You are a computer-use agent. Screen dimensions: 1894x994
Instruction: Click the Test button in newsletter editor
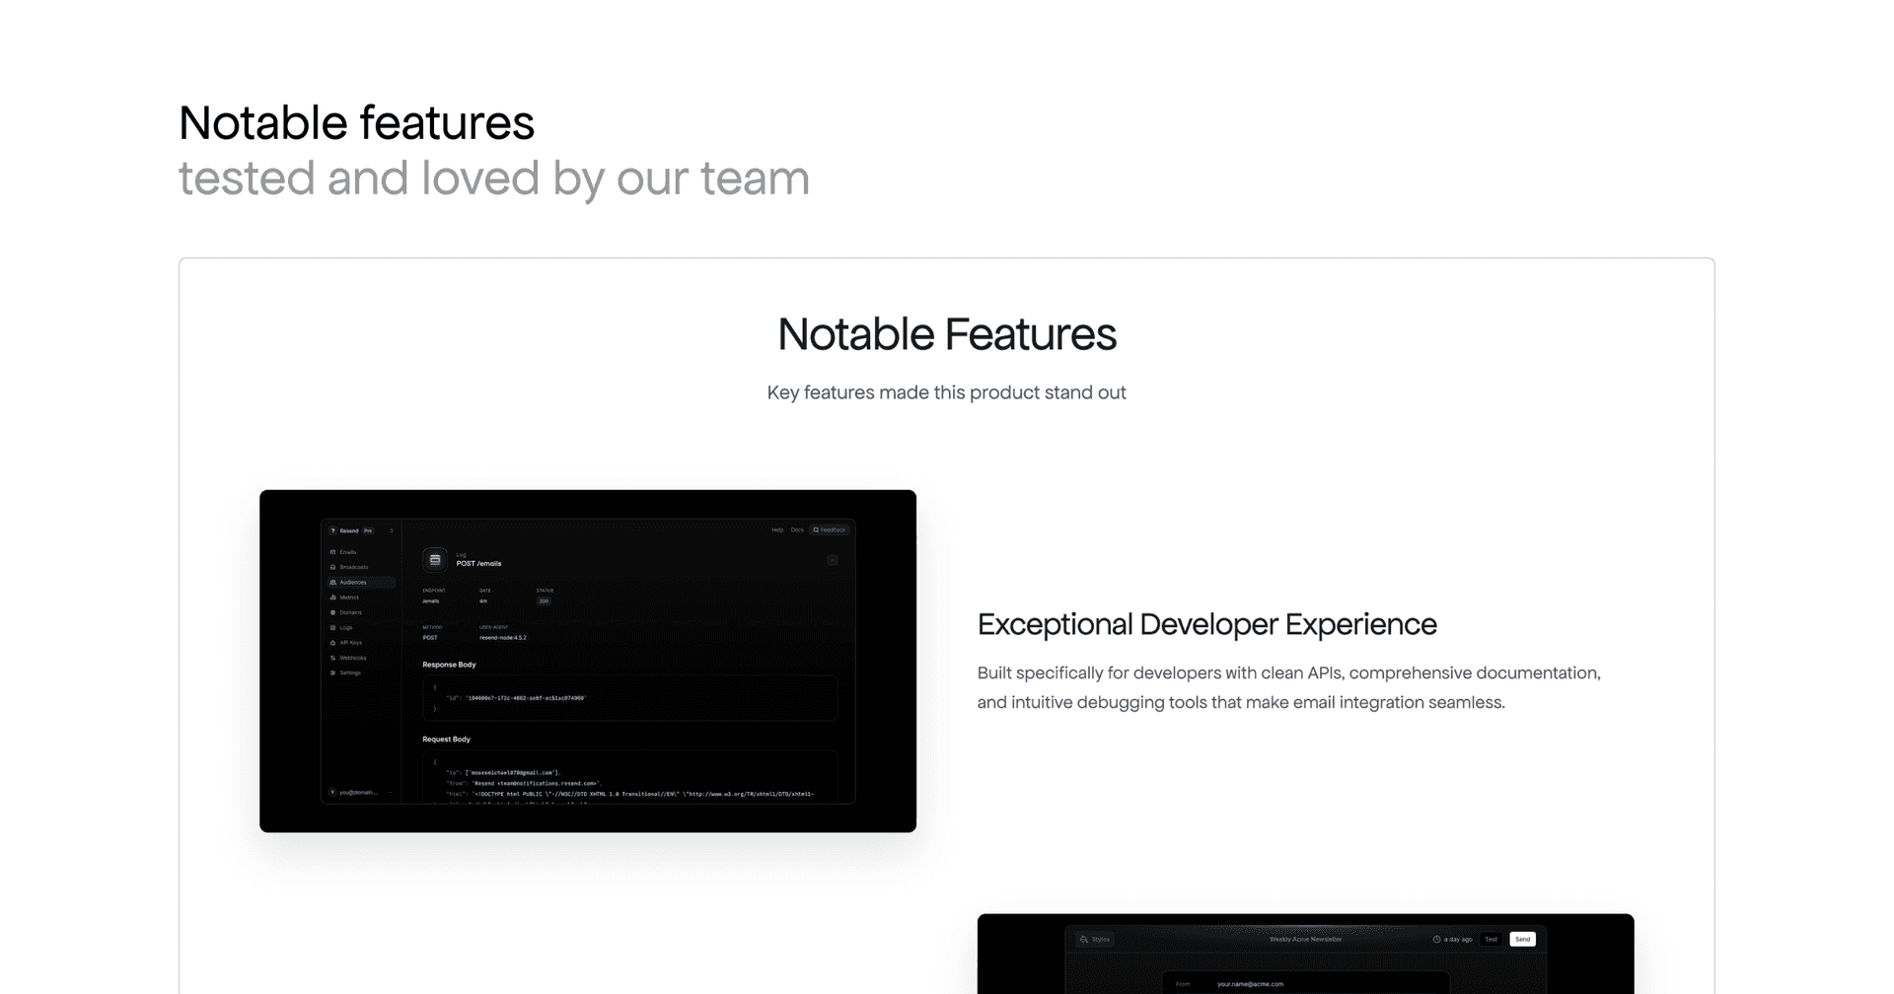pyautogui.click(x=1491, y=939)
